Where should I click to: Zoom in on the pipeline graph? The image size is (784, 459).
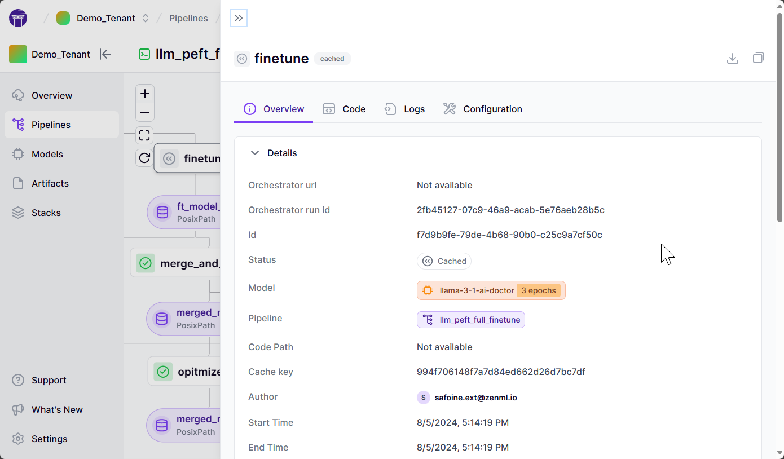pyautogui.click(x=145, y=94)
